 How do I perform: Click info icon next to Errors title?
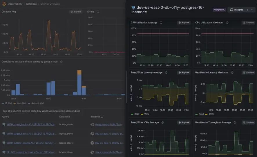(x=98, y=12)
